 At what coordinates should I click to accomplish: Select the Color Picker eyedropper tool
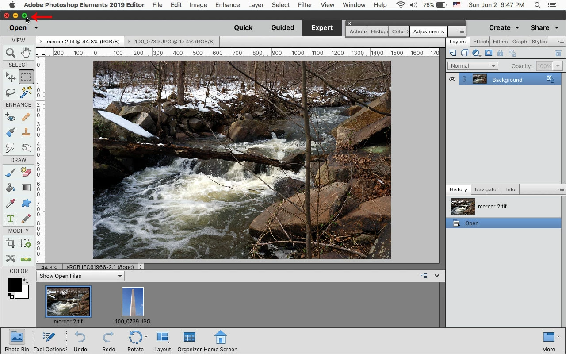pyautogui.click(x=11, y=203)
